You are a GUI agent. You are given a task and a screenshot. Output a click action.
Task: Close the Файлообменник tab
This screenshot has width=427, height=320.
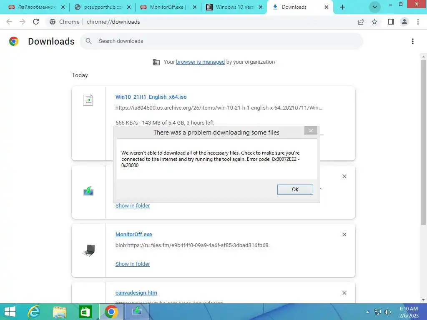pos(63,7)
